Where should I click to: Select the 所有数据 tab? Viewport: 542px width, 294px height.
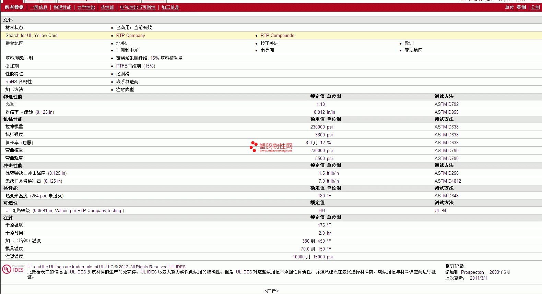pyautogui.click(x=14, y=7)
